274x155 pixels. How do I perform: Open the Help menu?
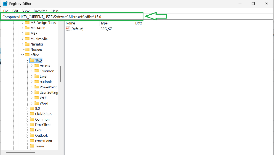(x=55, y=11)
